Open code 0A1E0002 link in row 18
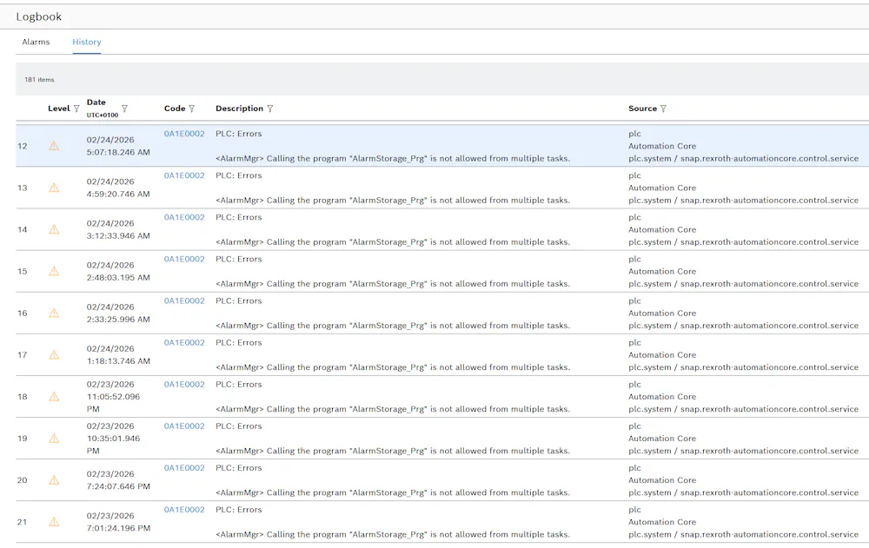The image size is (869, 548). point(184,384)
